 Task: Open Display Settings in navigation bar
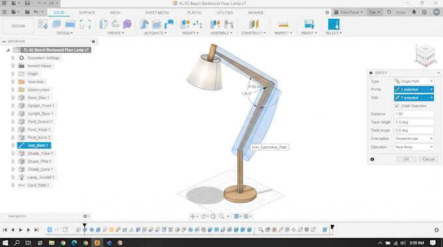coord(236,216)
